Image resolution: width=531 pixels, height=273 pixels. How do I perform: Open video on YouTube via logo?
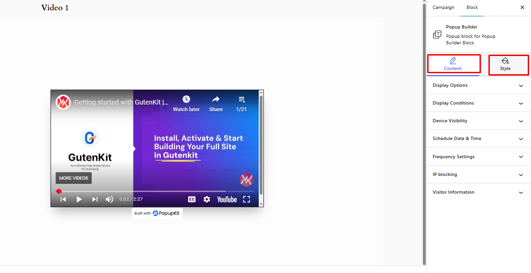click(x=227, y=199)
